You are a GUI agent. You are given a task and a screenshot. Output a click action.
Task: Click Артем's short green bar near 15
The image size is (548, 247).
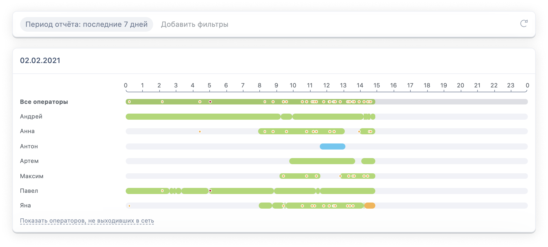(x=368, y=161)
